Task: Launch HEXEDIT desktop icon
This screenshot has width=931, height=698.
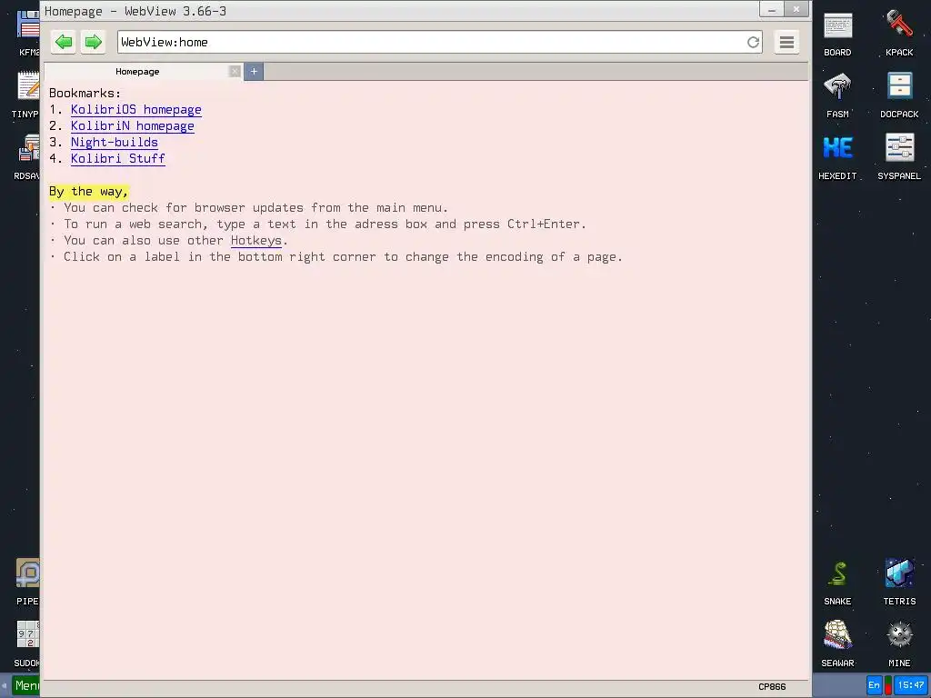Action: (x=837, y=157)
